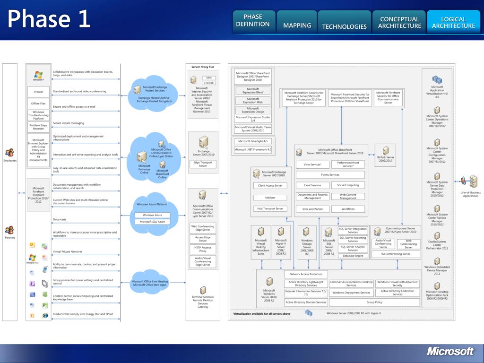Select the Windows Troubleshooting Platform box
The height and width of the screenshot is (363, 484).
pos(38,115)
